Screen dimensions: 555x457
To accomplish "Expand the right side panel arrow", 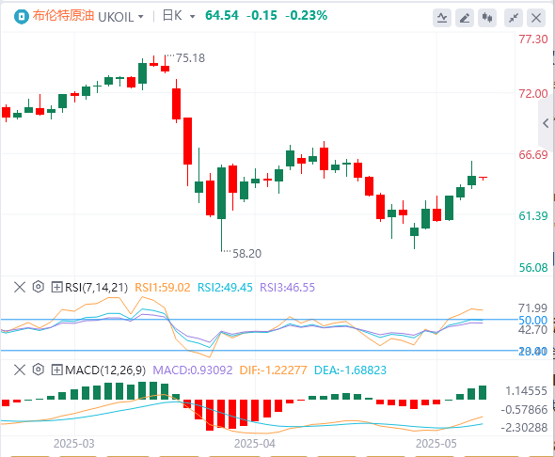I will [x=547, y=123].
